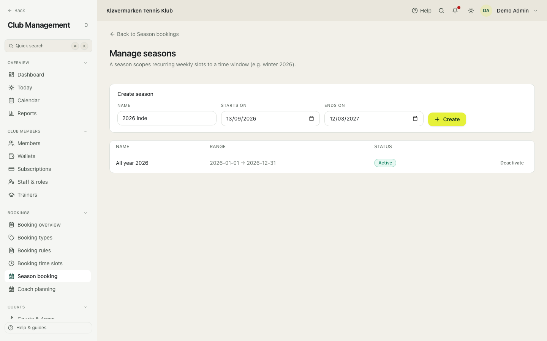Click the Dashboard grid icon
Image resolution: width=547 pixels, height=341 pixels.
pos(11,75)
